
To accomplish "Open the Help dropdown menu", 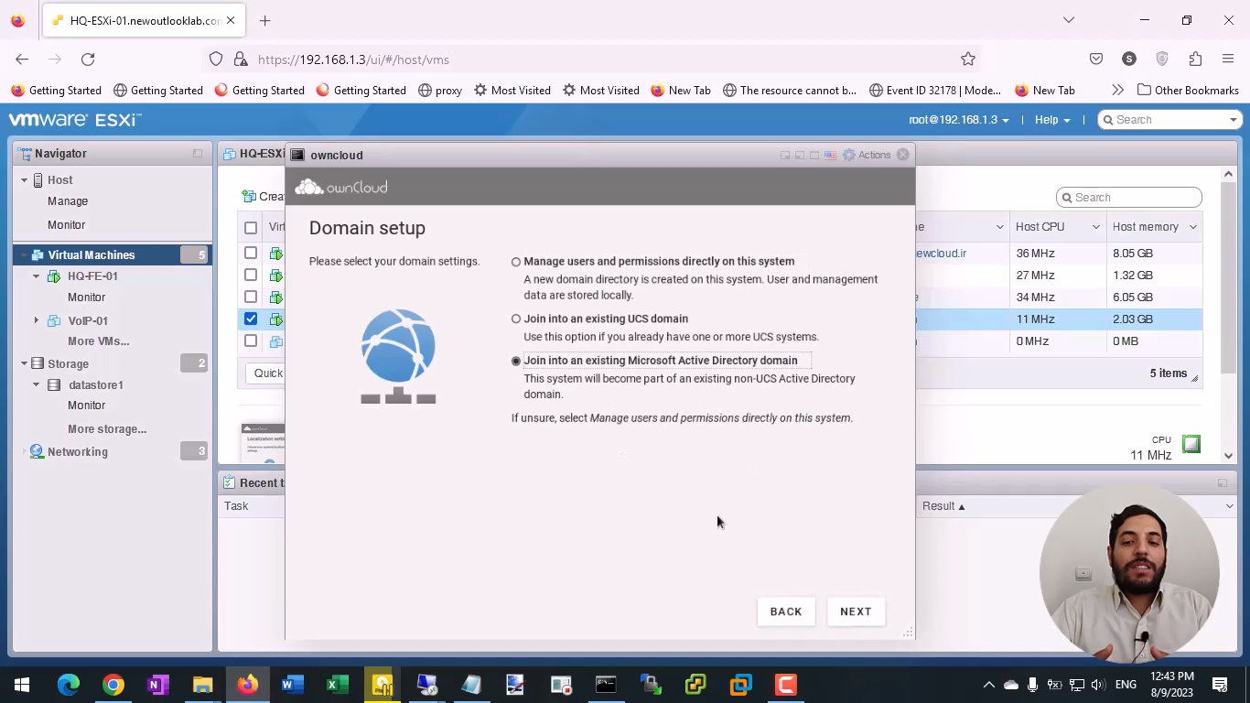I will (x=1052, y=120).
